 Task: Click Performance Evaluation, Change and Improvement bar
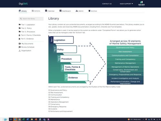[125, 82]
